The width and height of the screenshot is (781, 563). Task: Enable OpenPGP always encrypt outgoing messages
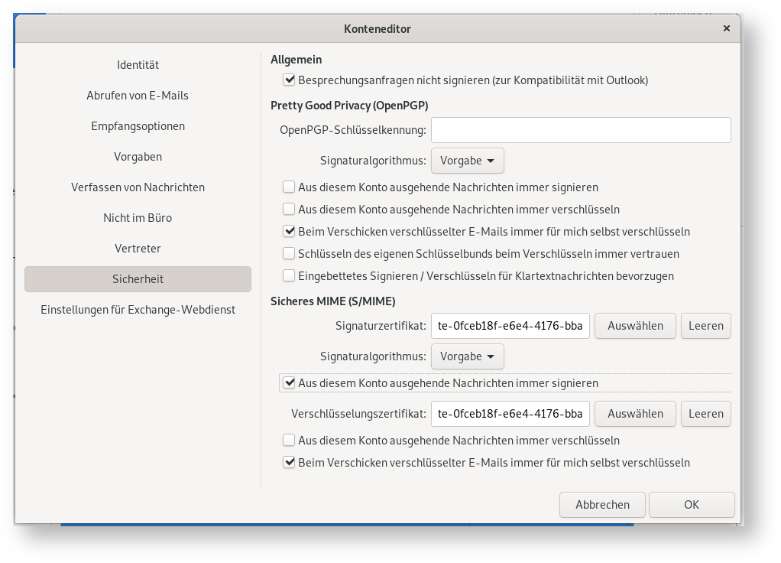point(289,209)
